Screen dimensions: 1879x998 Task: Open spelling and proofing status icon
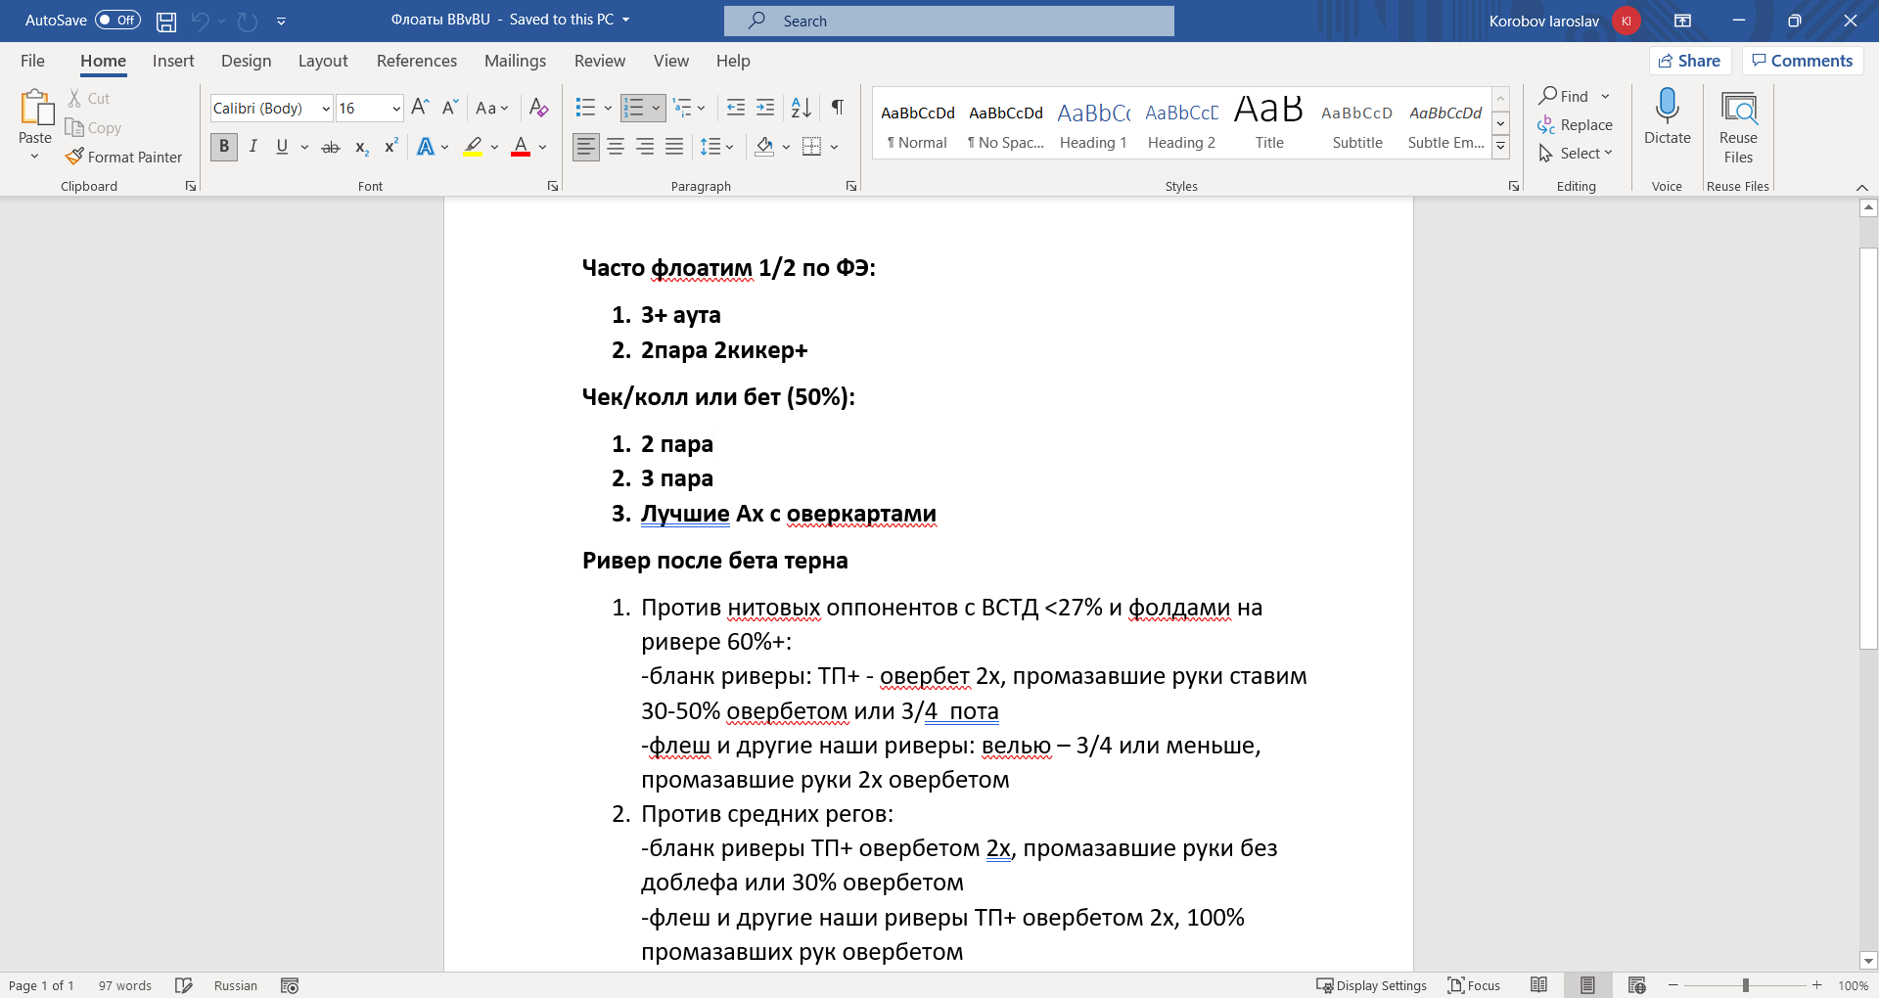point(184,985)
